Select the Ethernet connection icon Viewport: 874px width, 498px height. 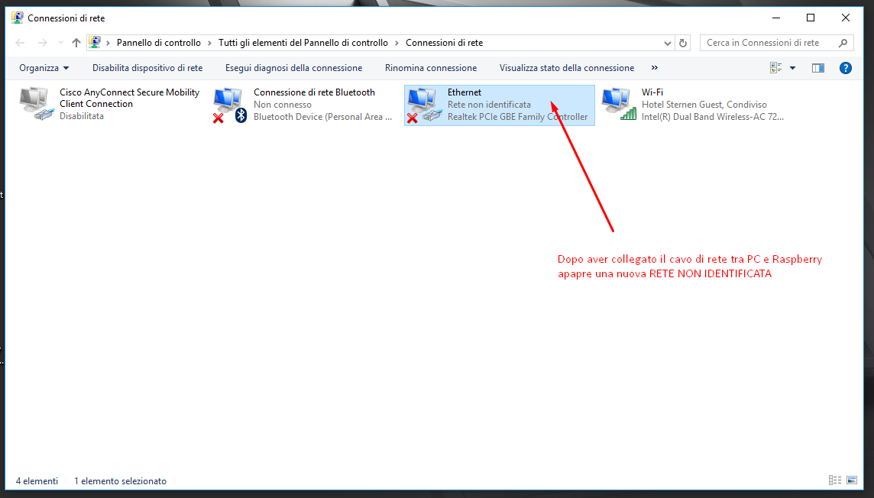coord(424,105)
